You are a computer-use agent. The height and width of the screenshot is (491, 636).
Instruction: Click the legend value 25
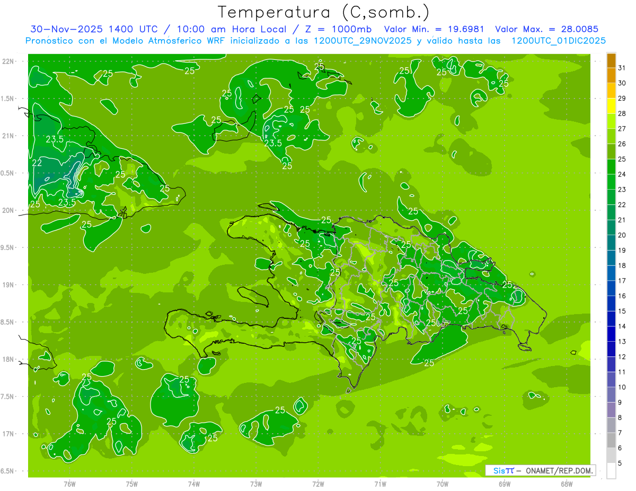click(622, 159)
